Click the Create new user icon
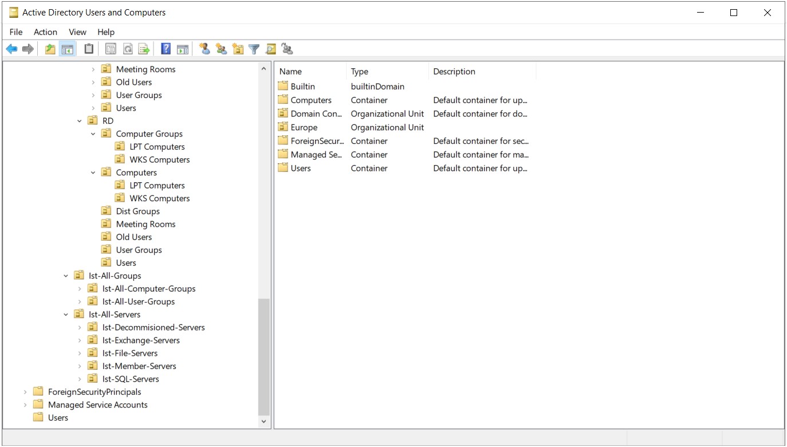Screen dimensions: 787x447 point(204,49)
